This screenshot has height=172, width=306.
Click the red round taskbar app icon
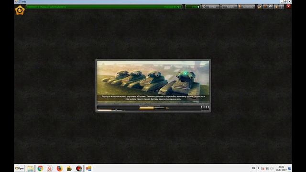click(x=79, y=168)
